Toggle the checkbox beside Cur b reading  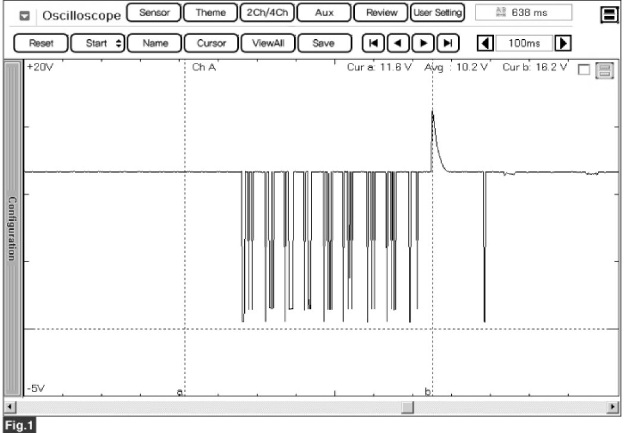pos(584,71)
